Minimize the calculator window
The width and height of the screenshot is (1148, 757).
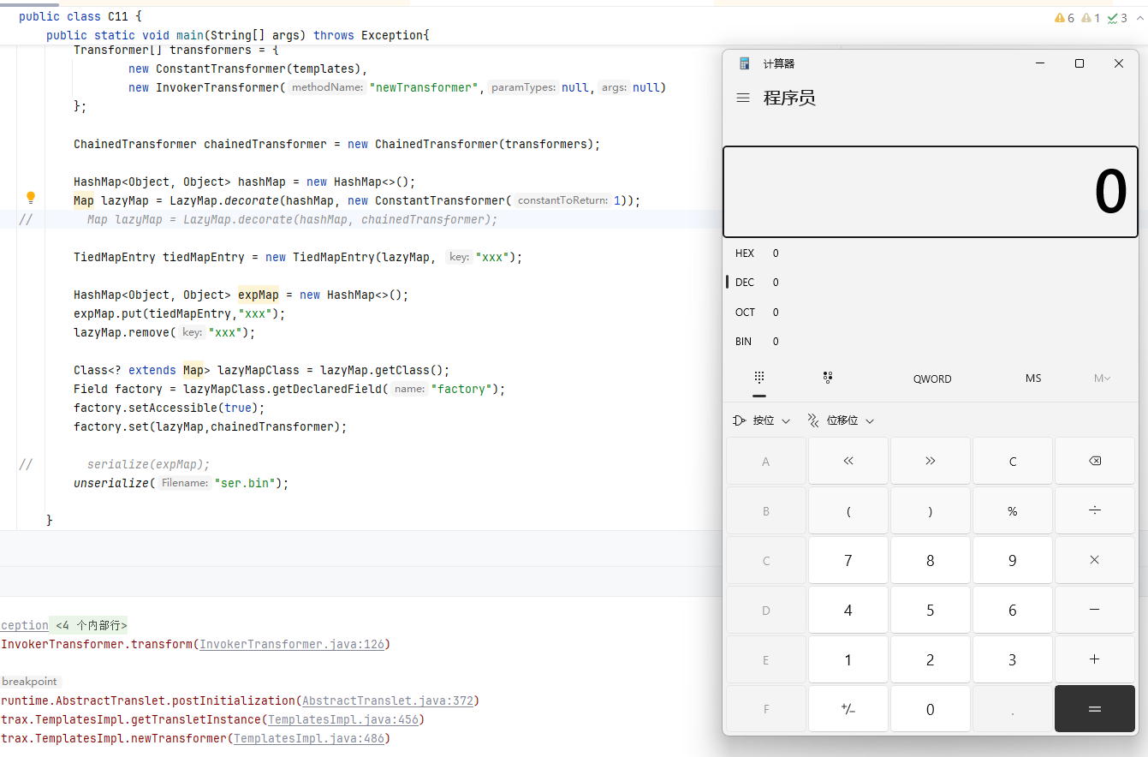[x=1040, y=63]
